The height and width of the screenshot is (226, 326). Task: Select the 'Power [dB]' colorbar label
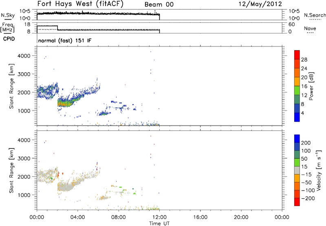[311, 86]
